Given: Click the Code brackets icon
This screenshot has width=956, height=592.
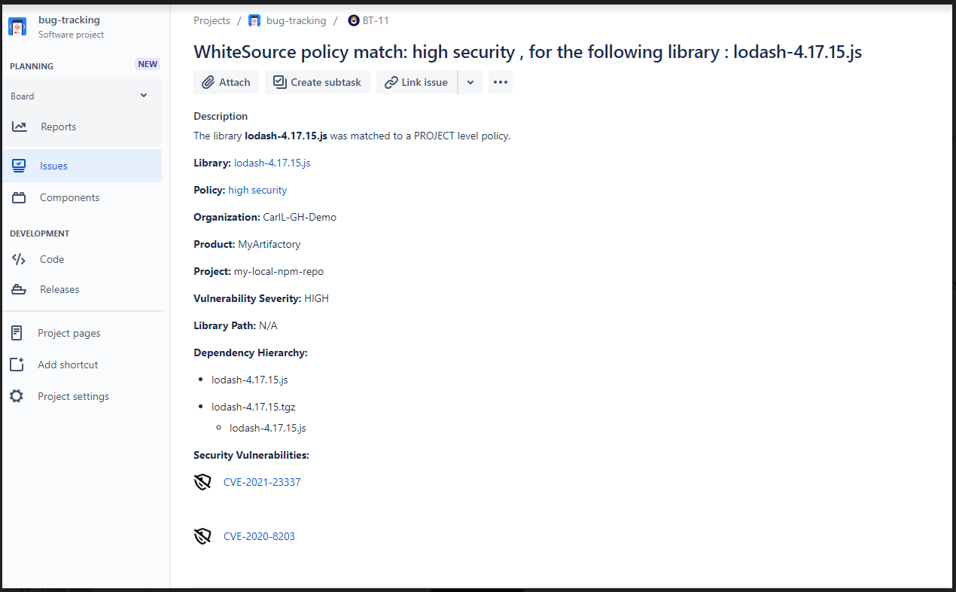Looking at the screenshot, I should tap(19, 259).
